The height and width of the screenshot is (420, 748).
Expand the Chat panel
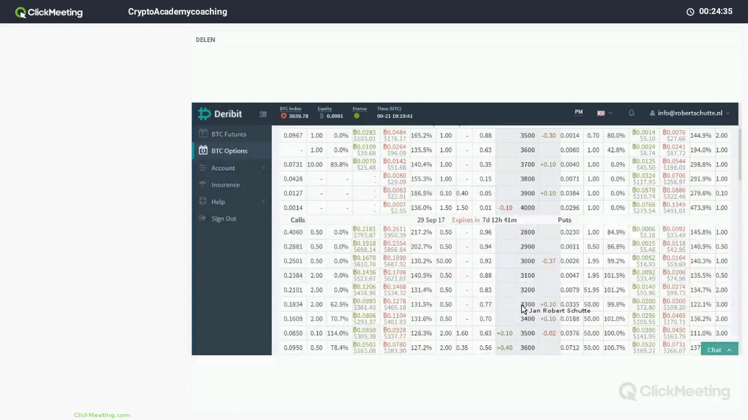719,350
